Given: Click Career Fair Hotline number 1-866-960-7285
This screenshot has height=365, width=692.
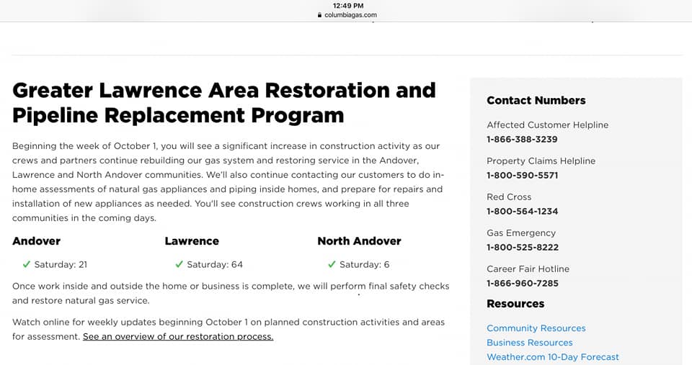Looking at the screenshot, I should point(523,284).
